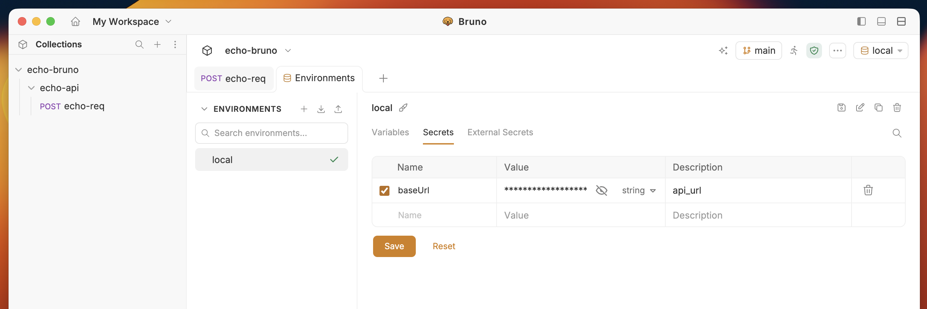The width and height of the screenshot is (927, 309).
Task: Select the local environment in list
Action: [271, 160]
